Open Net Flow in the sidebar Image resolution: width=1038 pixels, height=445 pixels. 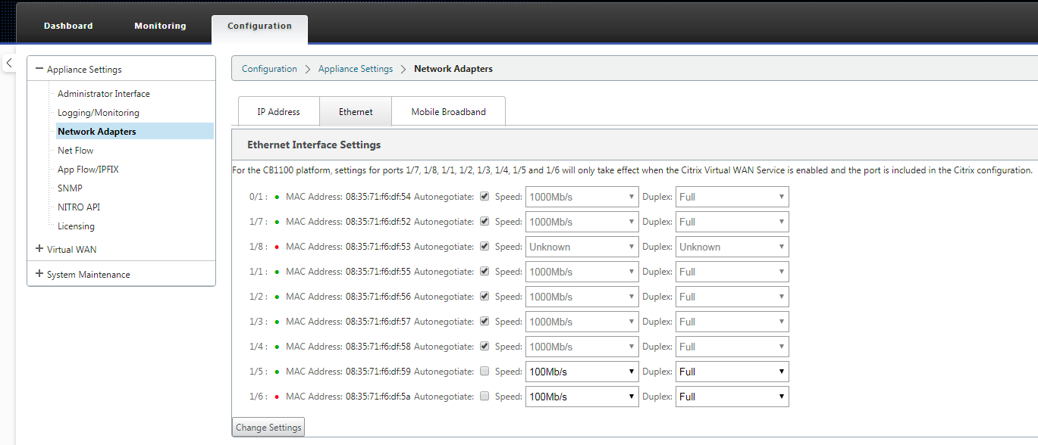pos(76,151)
